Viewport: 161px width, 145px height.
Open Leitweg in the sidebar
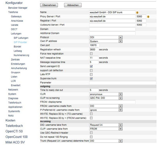18,51
